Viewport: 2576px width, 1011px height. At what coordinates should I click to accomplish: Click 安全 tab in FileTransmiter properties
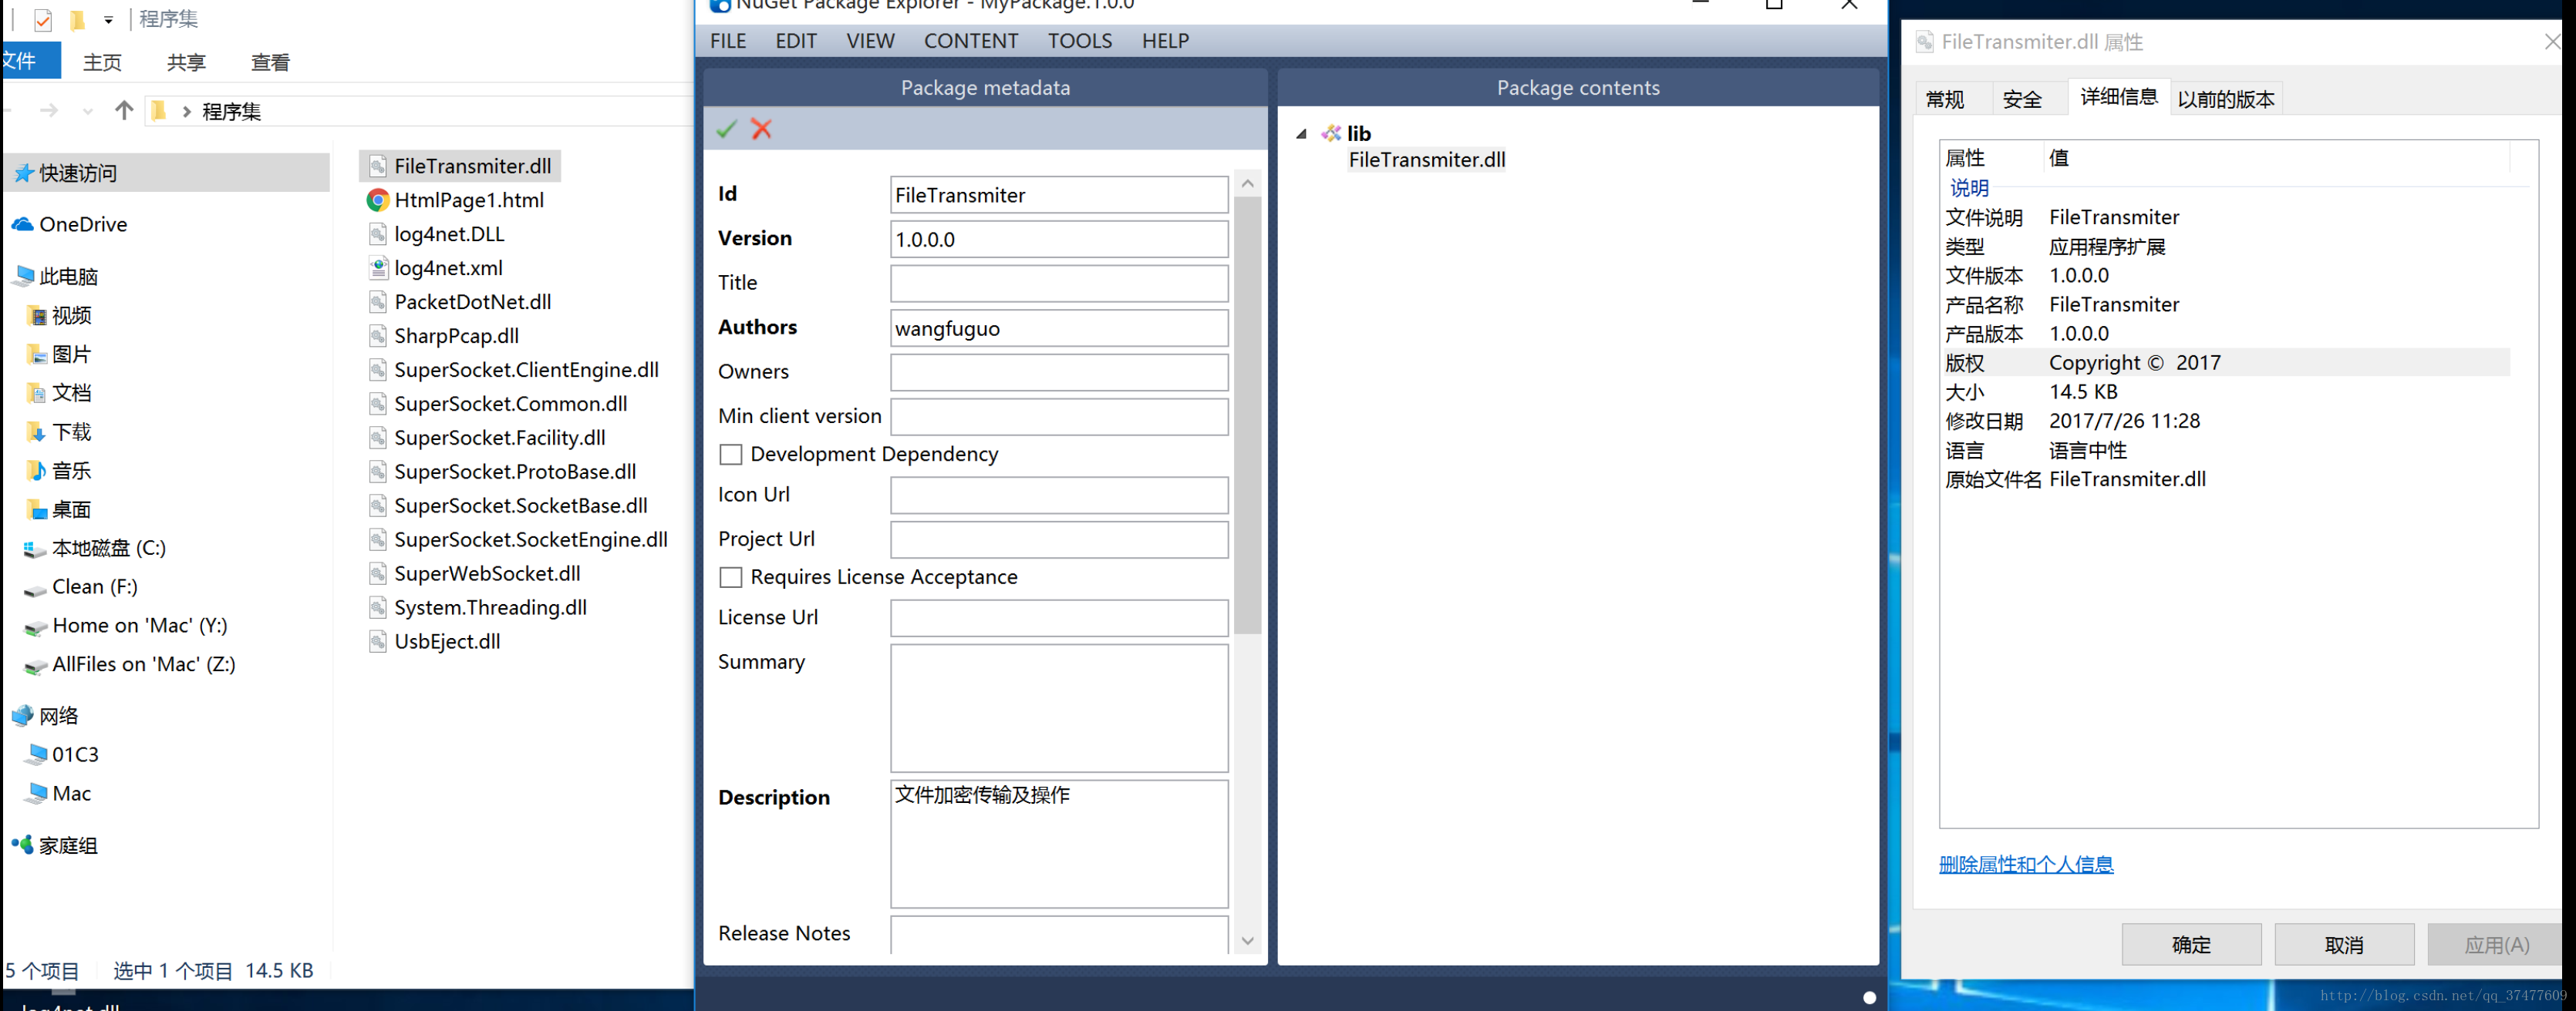pyautogui.click(x=2025, y=99)
